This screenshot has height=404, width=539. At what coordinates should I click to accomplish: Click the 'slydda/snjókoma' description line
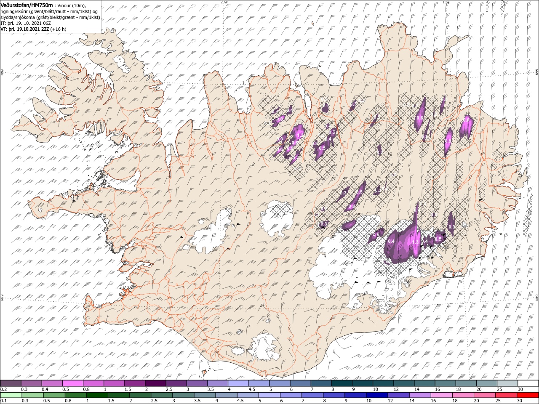[50, 17]
